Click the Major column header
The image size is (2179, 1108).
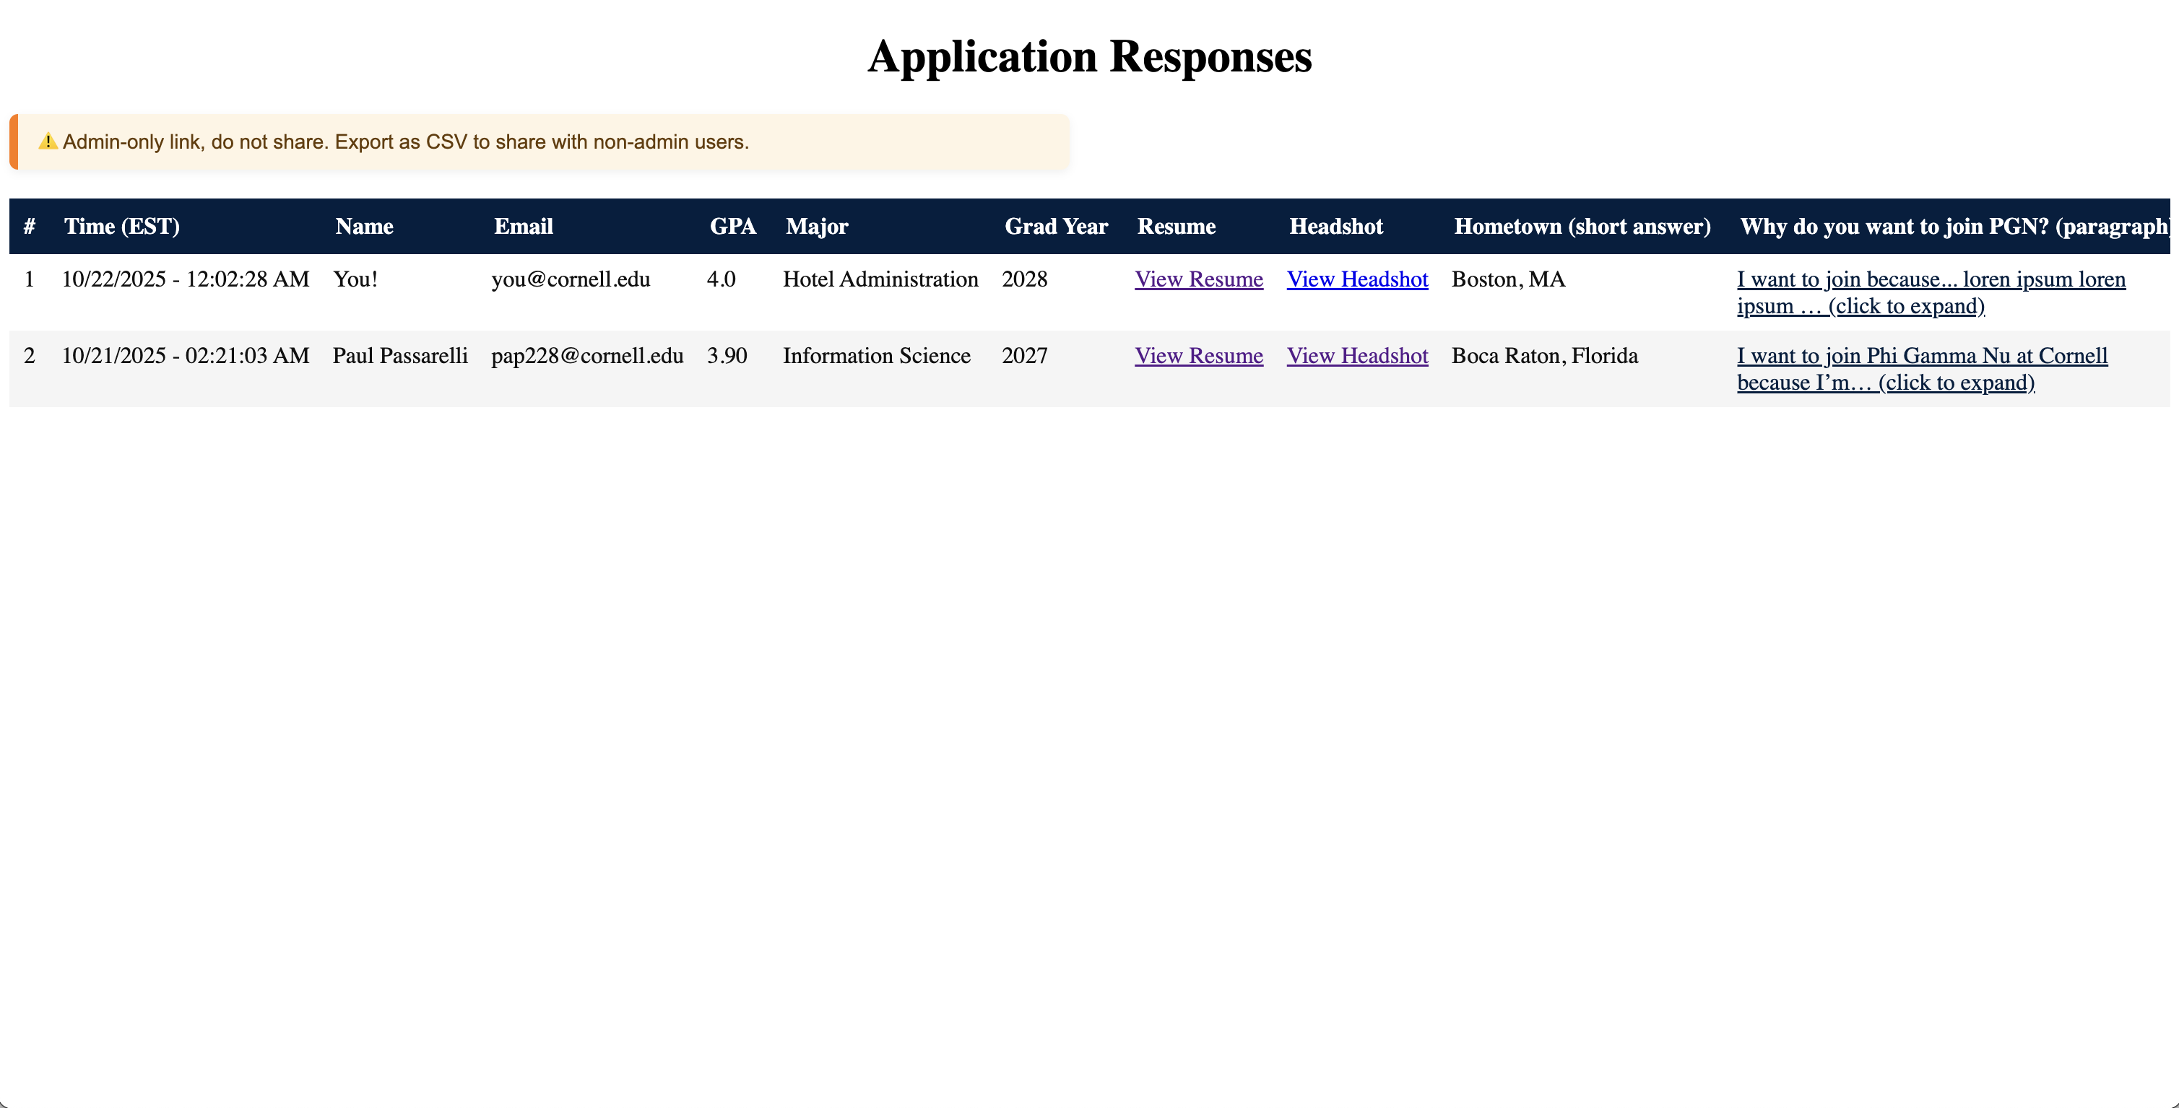click(x=816, y=227)
